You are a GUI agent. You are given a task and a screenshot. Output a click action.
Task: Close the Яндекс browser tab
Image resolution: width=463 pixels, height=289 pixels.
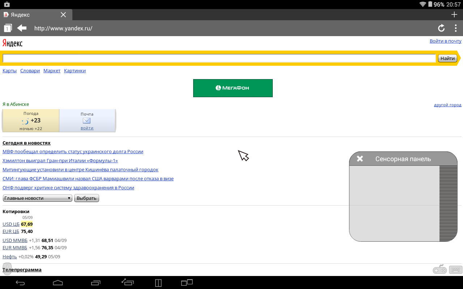point(63,15)
